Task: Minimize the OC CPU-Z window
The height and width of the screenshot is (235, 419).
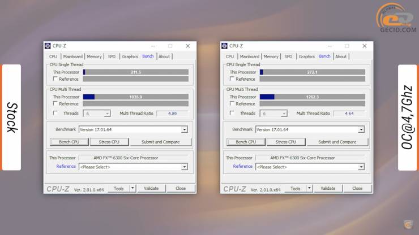Action: click(x=330, y=46)
